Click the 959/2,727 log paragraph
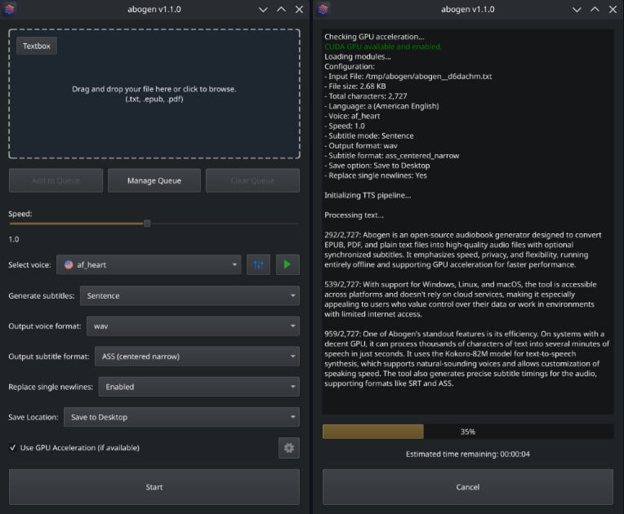Screen dimensions: 624x514 point(466,358)
